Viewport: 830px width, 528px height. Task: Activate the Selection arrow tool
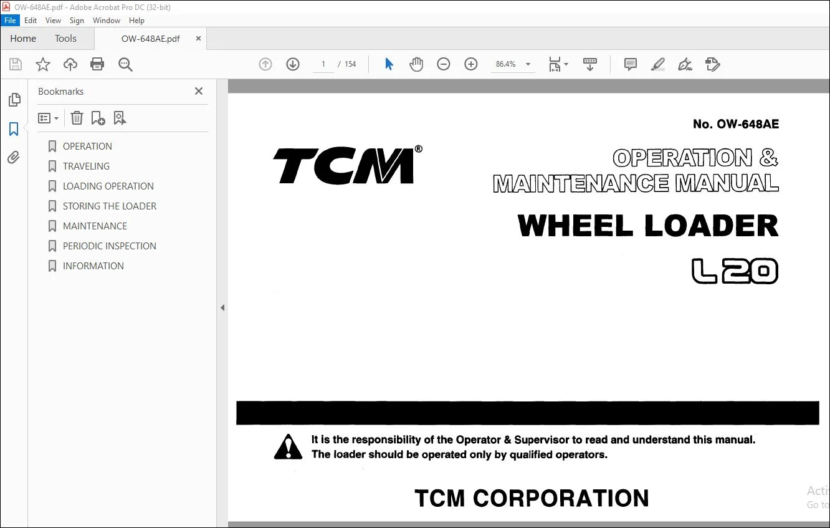pyautogui.click(x=389, y=64)
